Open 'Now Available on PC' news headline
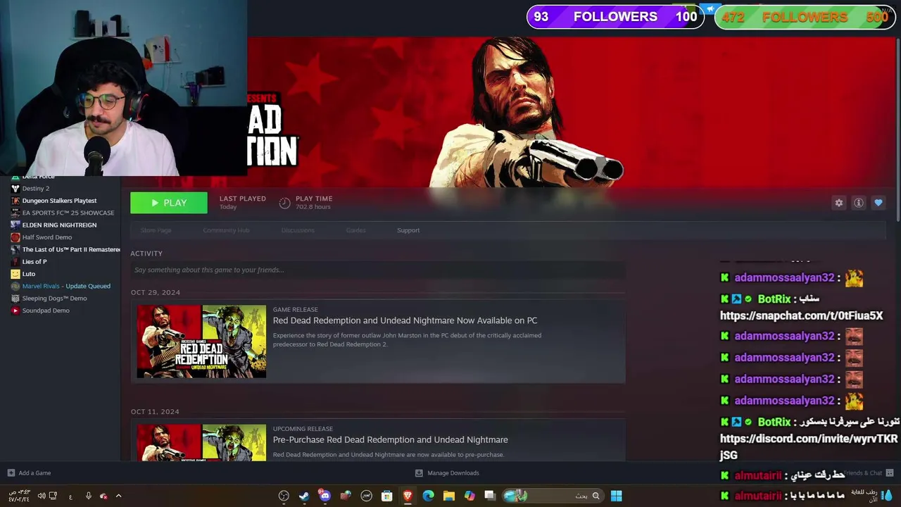 [405, 320]
